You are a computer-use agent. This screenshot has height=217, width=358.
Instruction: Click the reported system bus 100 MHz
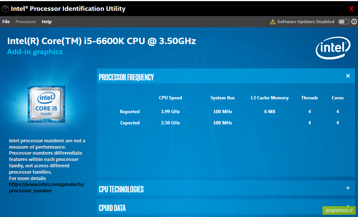tap(223, 111)
